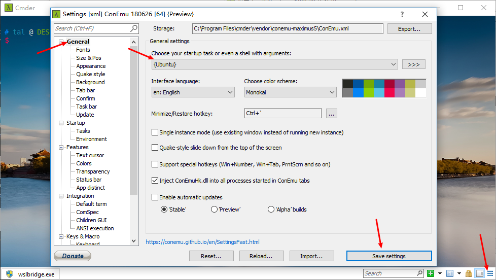Screen dimensions: 496x280
Task: Open the Environment settings page
Action: [x=91, y=139]
